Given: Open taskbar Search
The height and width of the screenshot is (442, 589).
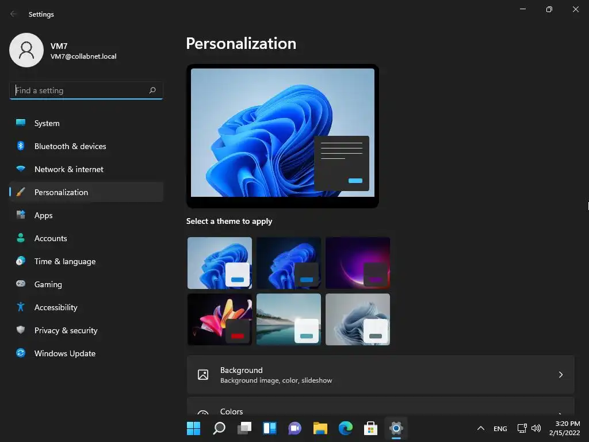Looking at the screenshot, I should pos(219,428).
